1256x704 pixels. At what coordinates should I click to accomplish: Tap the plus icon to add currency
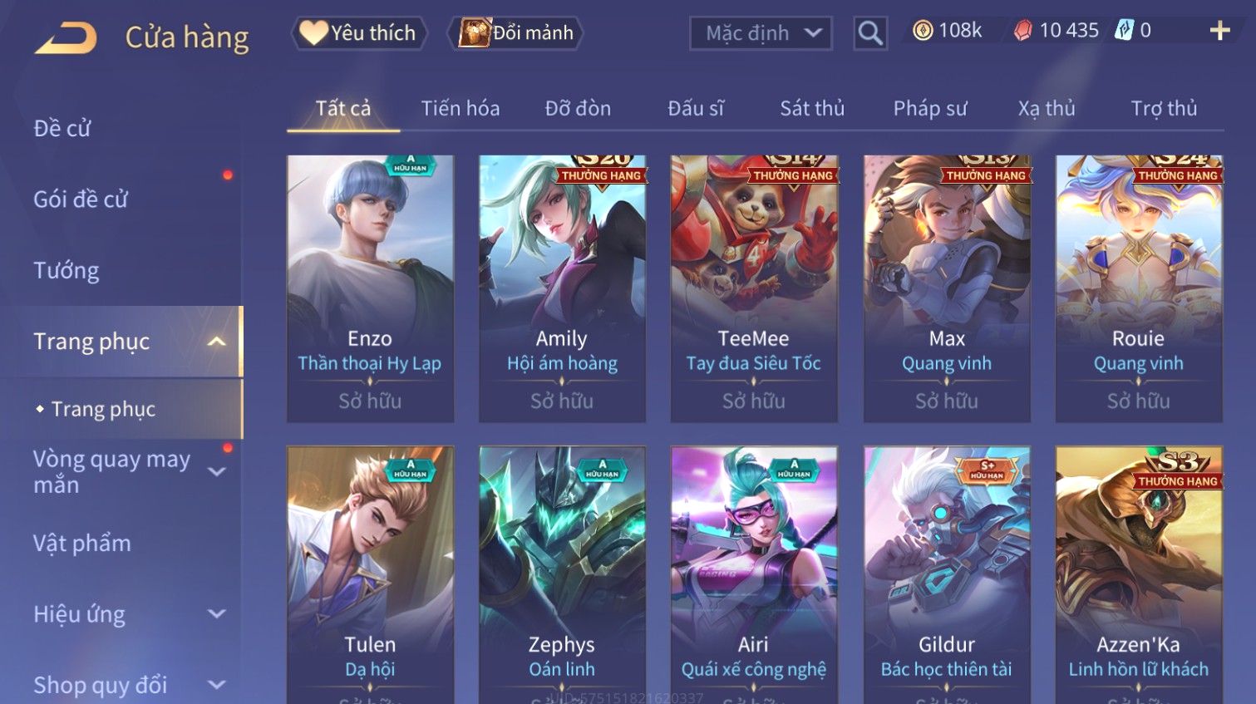(1219, 31)
